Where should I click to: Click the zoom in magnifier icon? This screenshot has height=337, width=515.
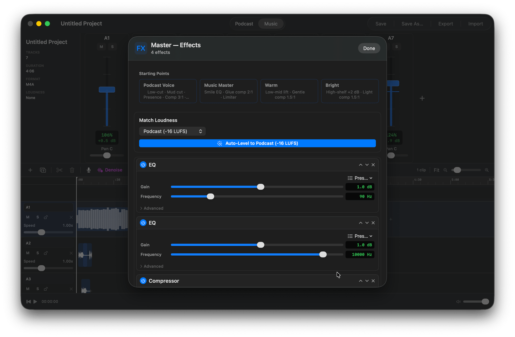[487, 170]
